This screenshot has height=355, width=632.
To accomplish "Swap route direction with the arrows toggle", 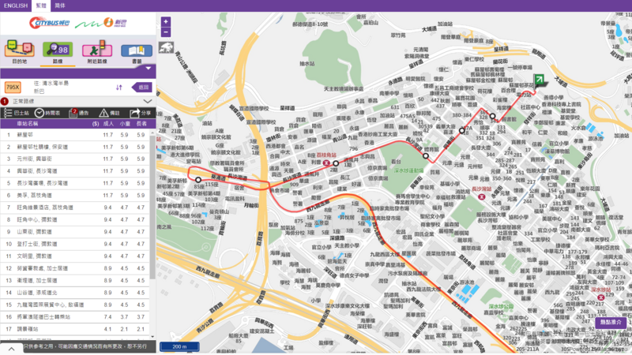I will pyautogui.click(x=119, y=88).
